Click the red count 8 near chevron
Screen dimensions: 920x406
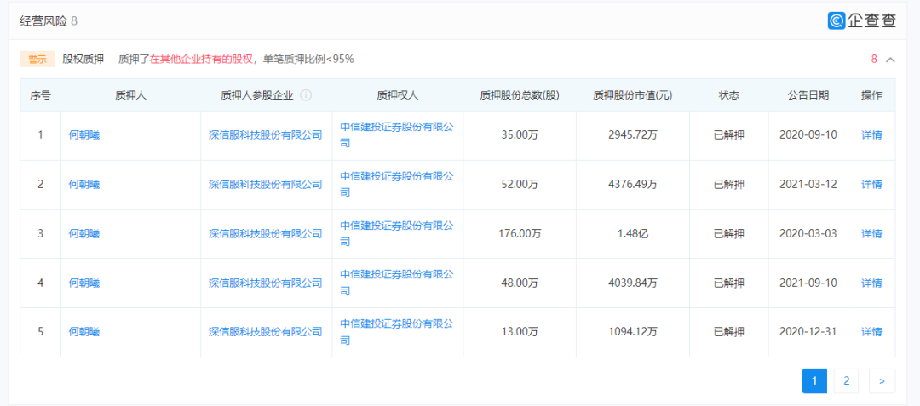(874, 60)
